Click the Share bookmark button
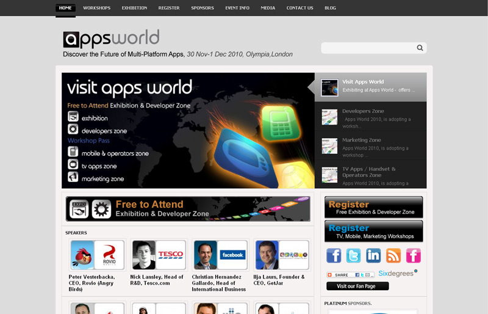This screenshot has width=488, height=314. [x=350, y=275]
